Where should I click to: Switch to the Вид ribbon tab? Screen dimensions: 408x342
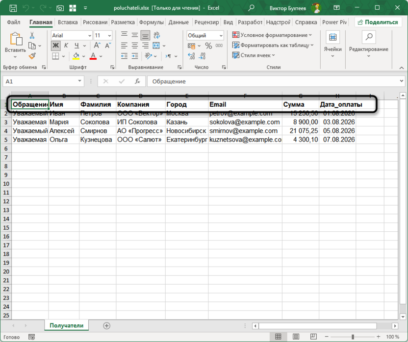point(228,23)
